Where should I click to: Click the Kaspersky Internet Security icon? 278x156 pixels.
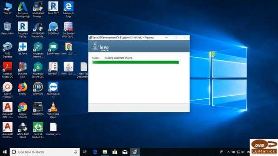click(x=38, y=50)
